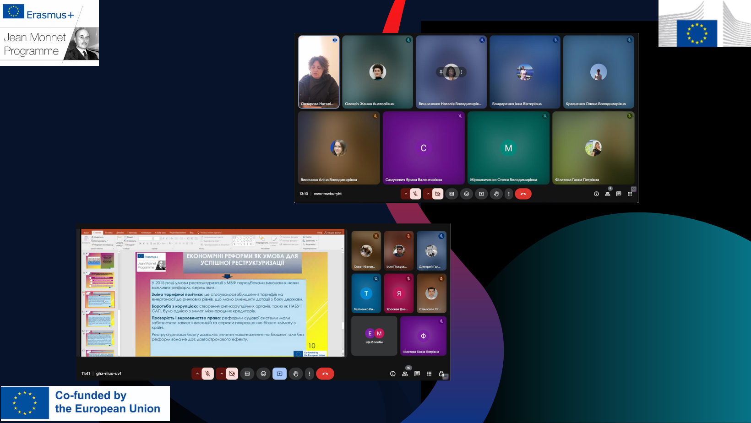The height and width of the screenshot is (423, 751).
Task: Switch to PowerPoint Слайд-шоу ribbon tab
Action: [x=160, y=233]
